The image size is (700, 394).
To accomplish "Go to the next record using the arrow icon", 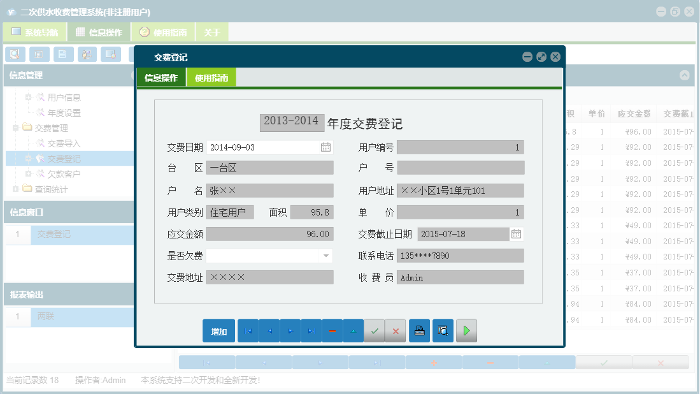I will click(290, 330).
